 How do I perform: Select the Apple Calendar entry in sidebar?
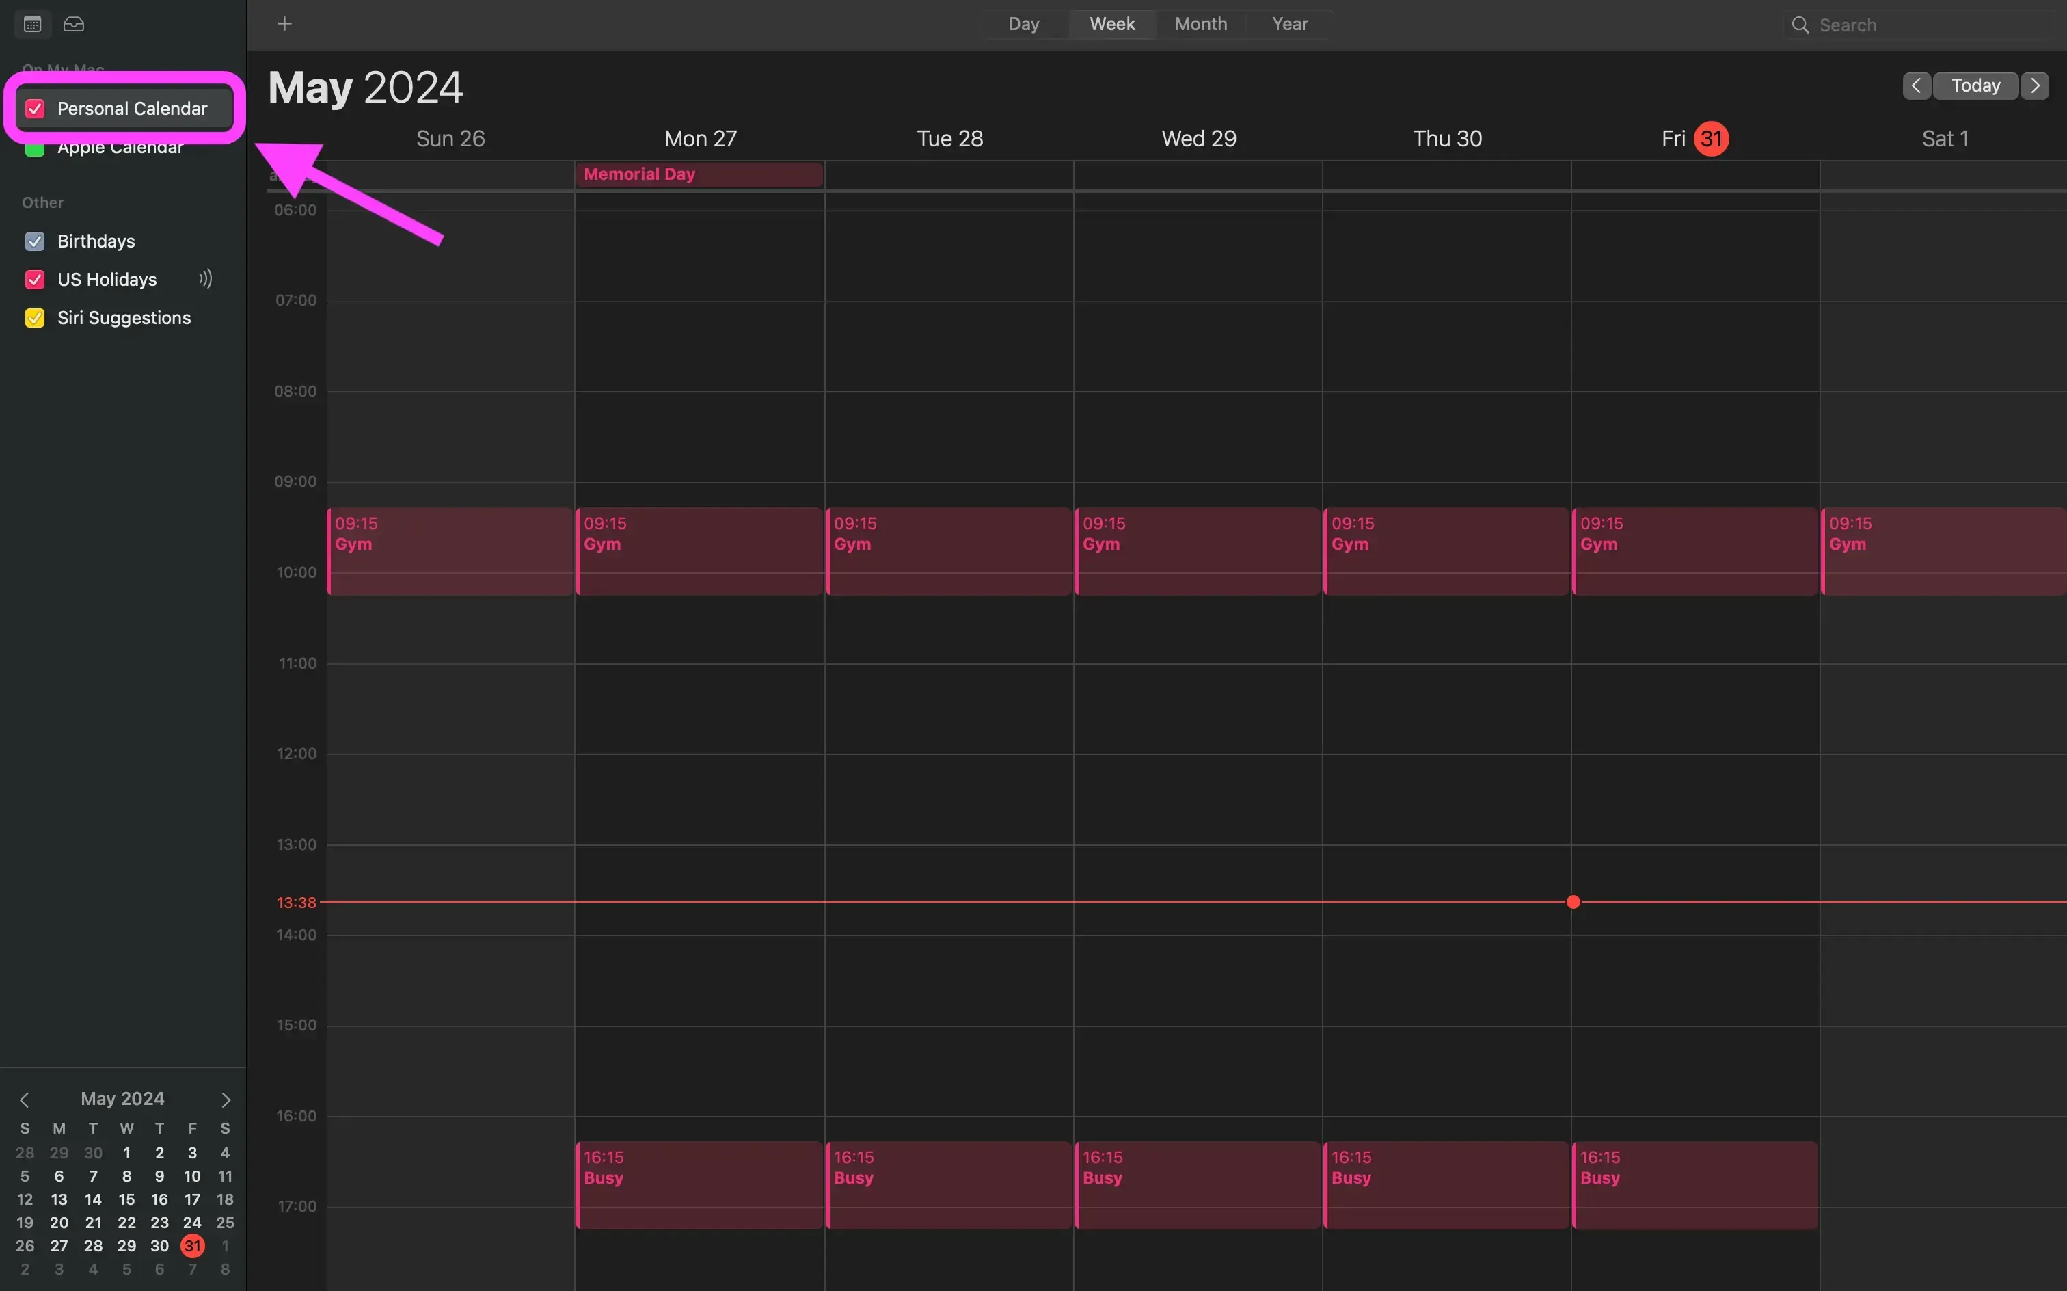pos(120,146)
